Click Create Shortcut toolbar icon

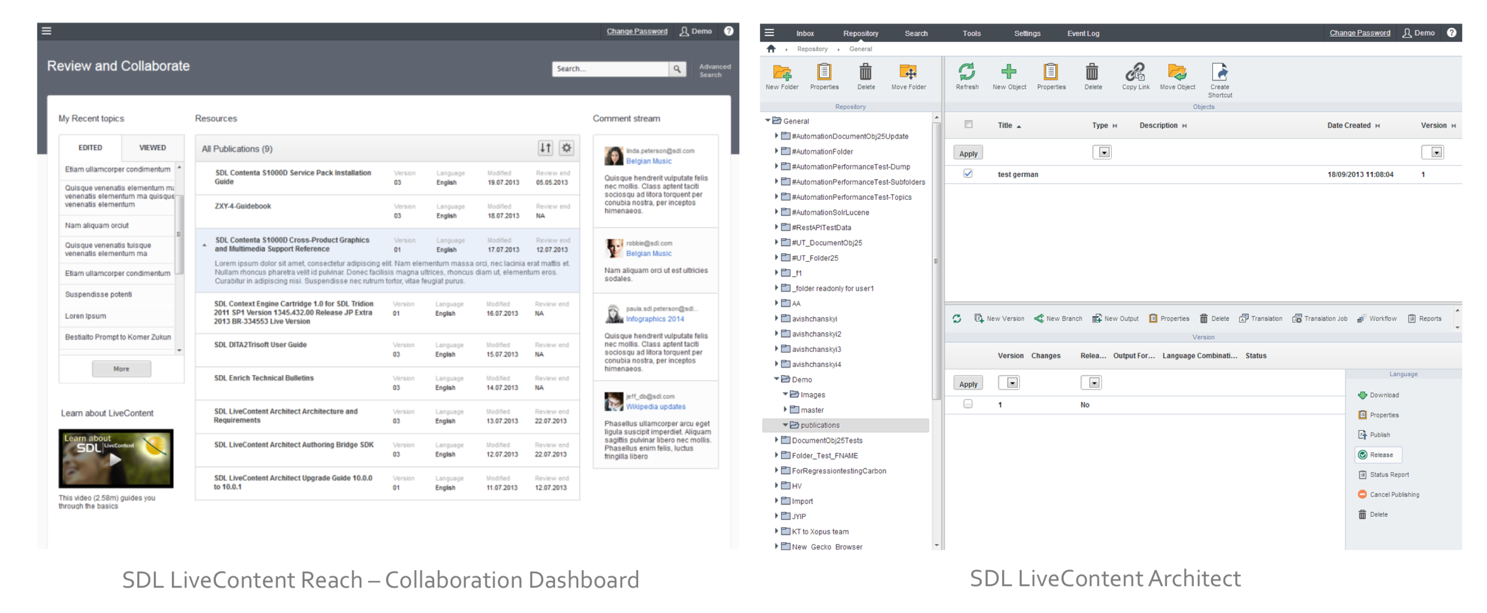1220,80
